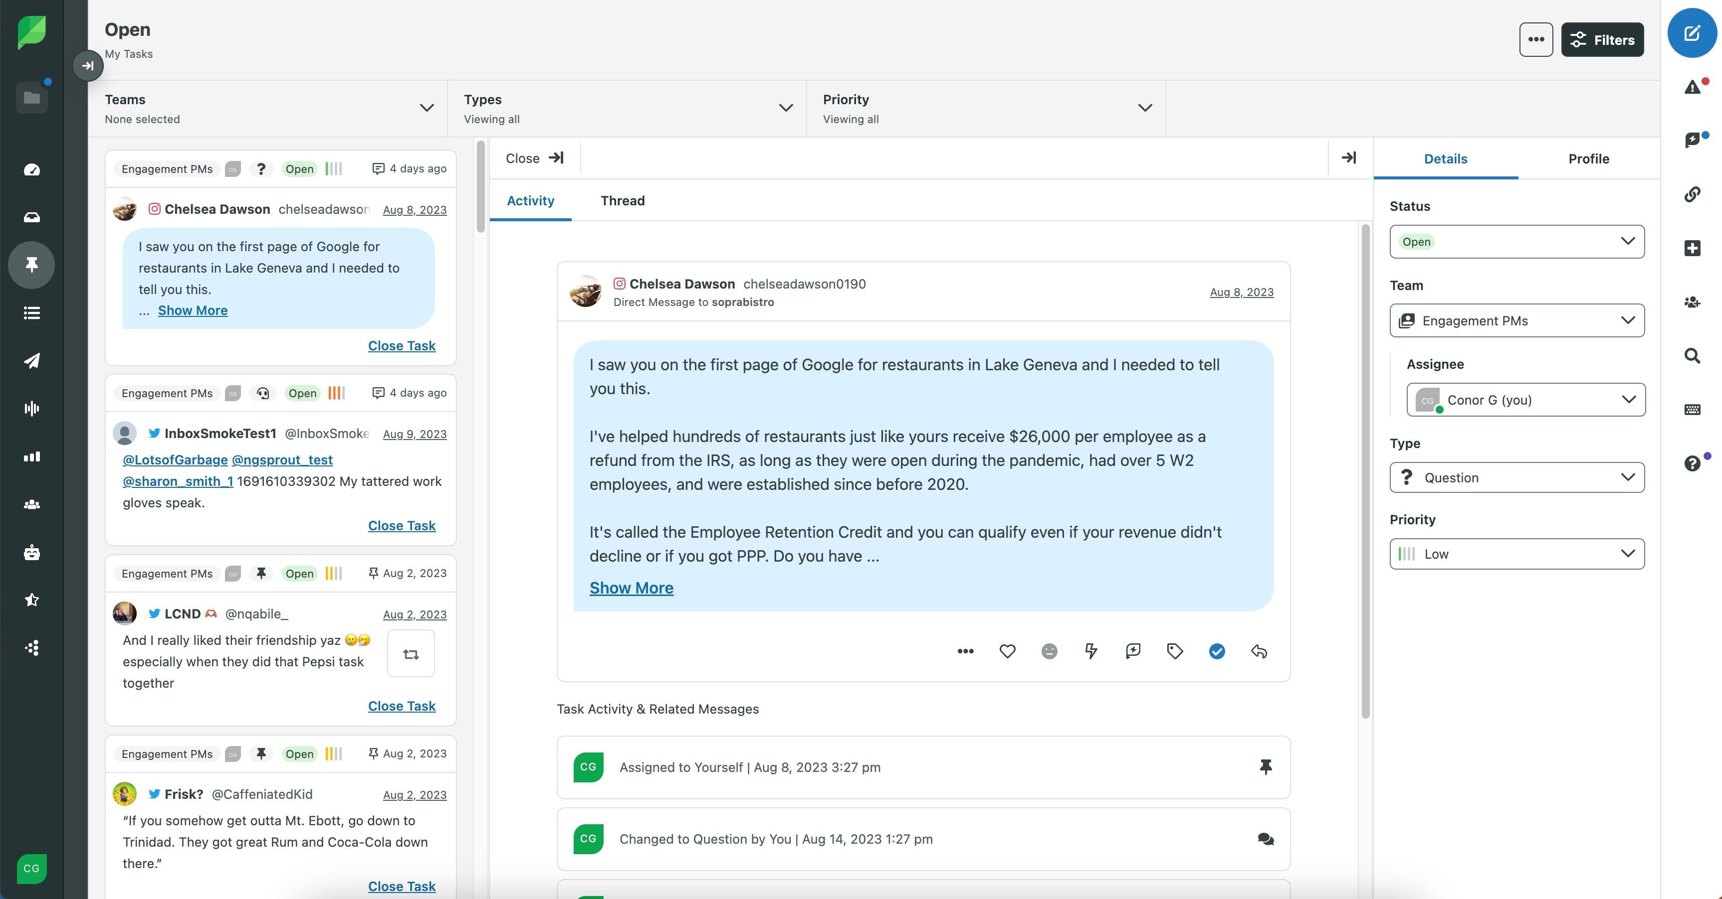Viewport: 1722px width, 899px height.
Task: Open Smart Inbox tray icon in sidebar
Action: (x=31, y=217)
